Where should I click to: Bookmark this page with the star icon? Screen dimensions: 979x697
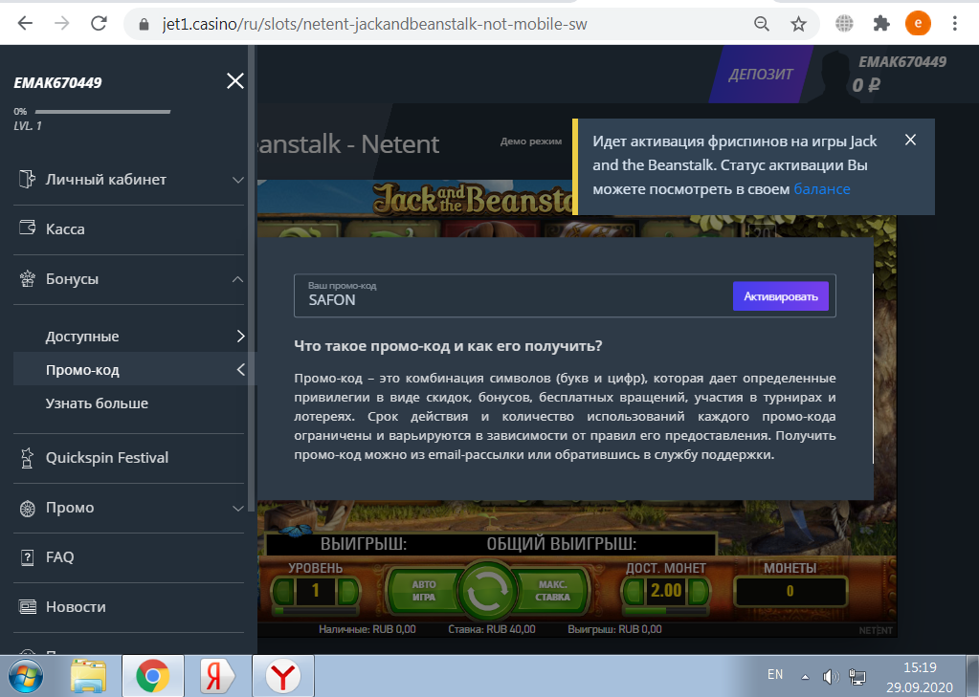coord(798,24)
